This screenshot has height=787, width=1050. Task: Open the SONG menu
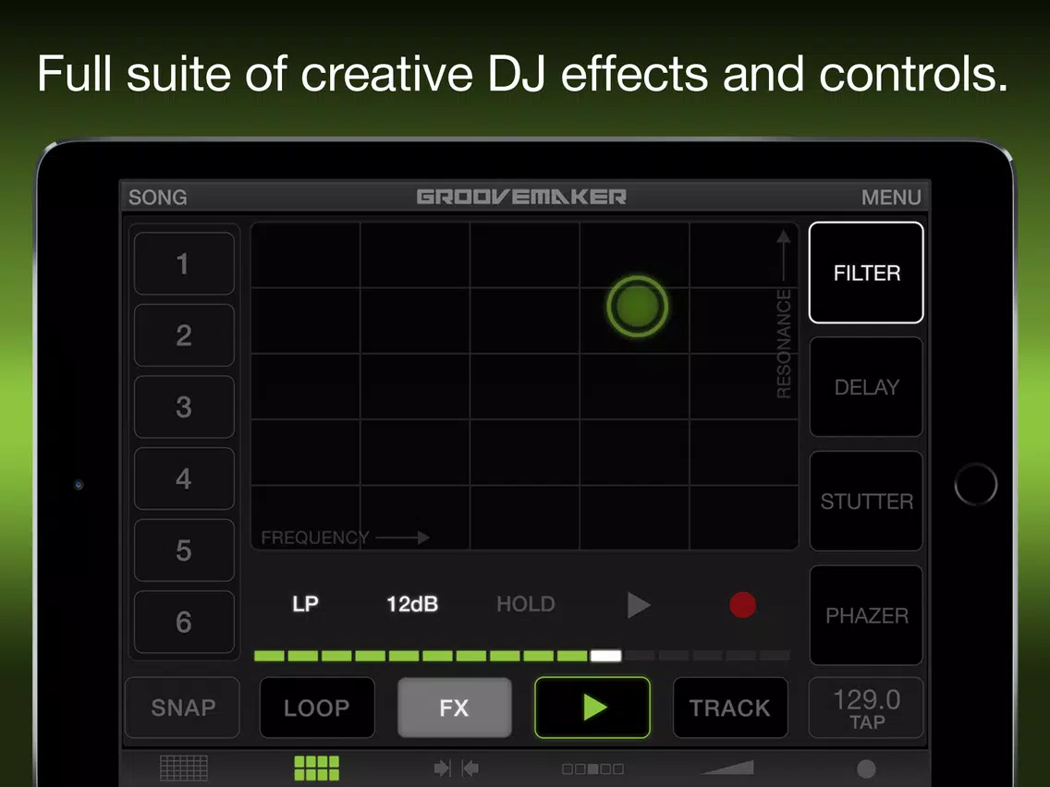click(157, 198)
